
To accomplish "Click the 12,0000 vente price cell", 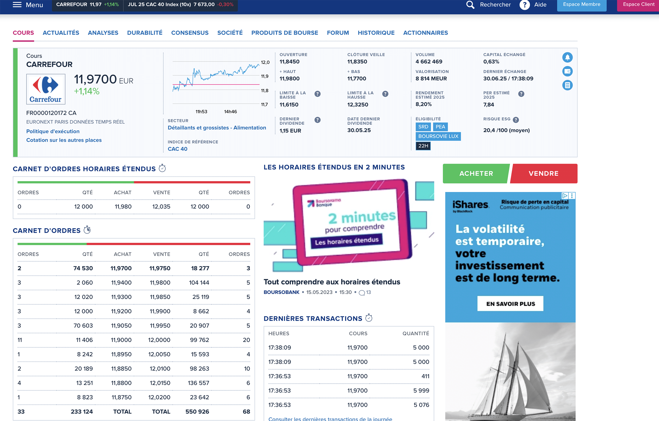I will point(159,340).
